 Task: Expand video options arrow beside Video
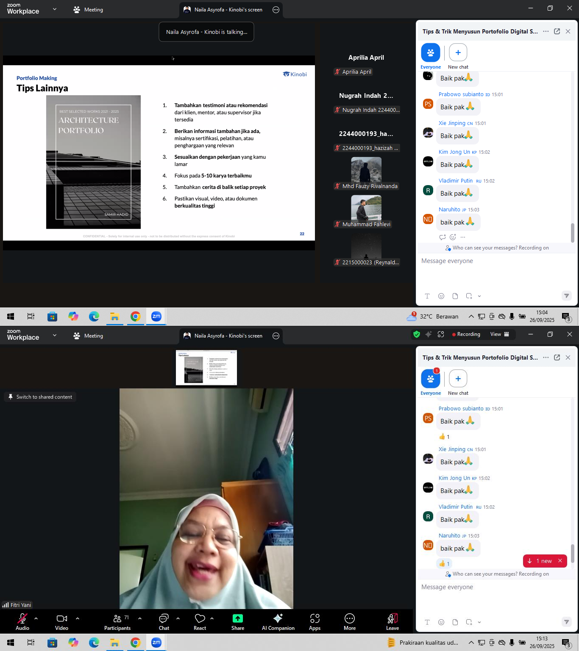(78, 618)
